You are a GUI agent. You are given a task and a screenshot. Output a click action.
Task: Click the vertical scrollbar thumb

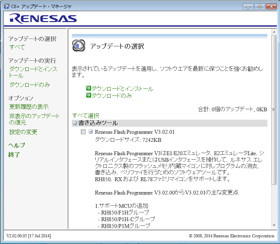274,110
